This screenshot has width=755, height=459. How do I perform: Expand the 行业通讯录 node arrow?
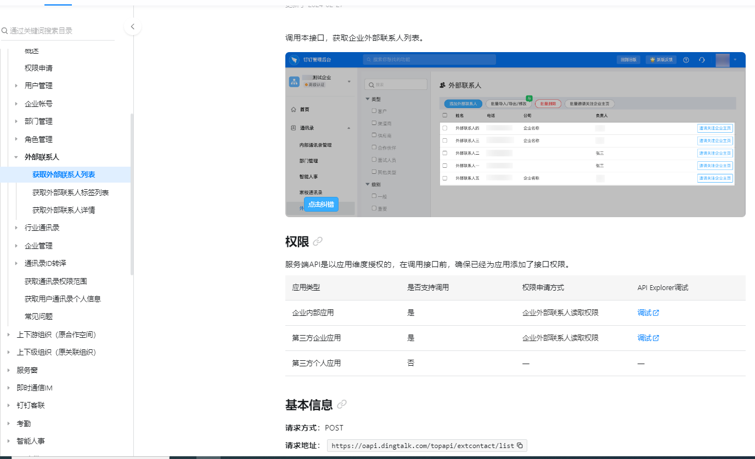click(x=16, y=228)
